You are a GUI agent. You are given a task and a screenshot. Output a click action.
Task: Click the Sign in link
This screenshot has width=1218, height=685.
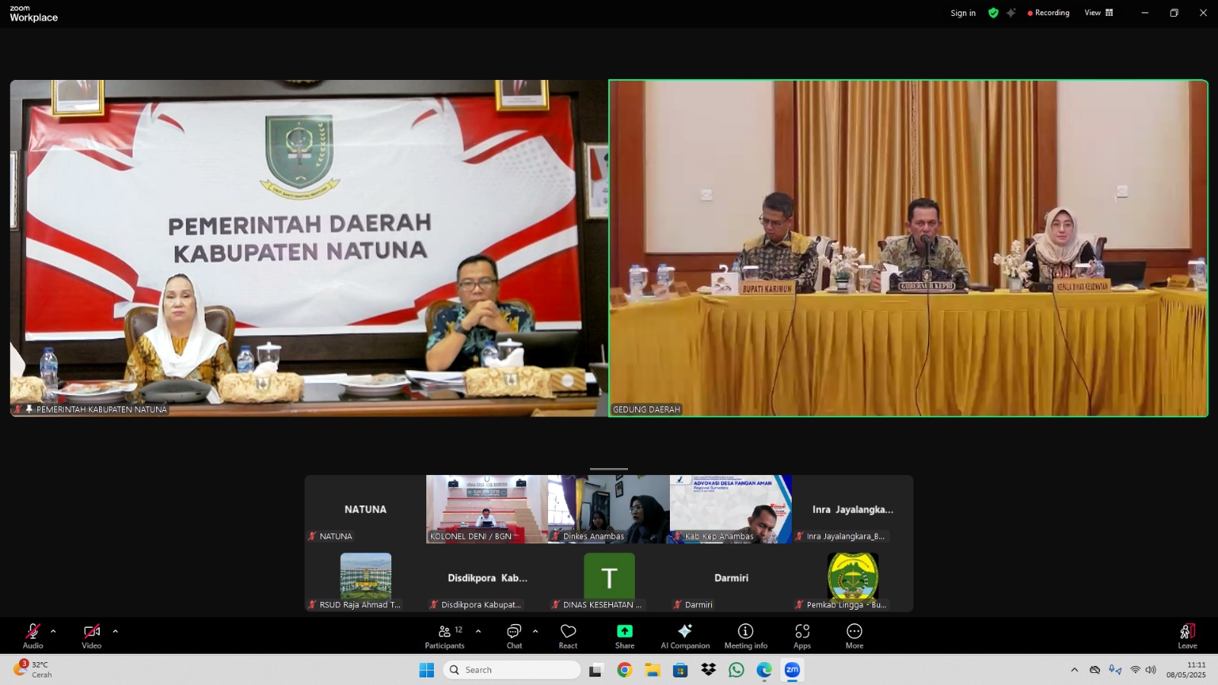[x=962, y=13]
